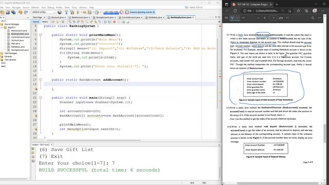
Task: Open the Run Project dropdown arrow
Action: [81, 12]
